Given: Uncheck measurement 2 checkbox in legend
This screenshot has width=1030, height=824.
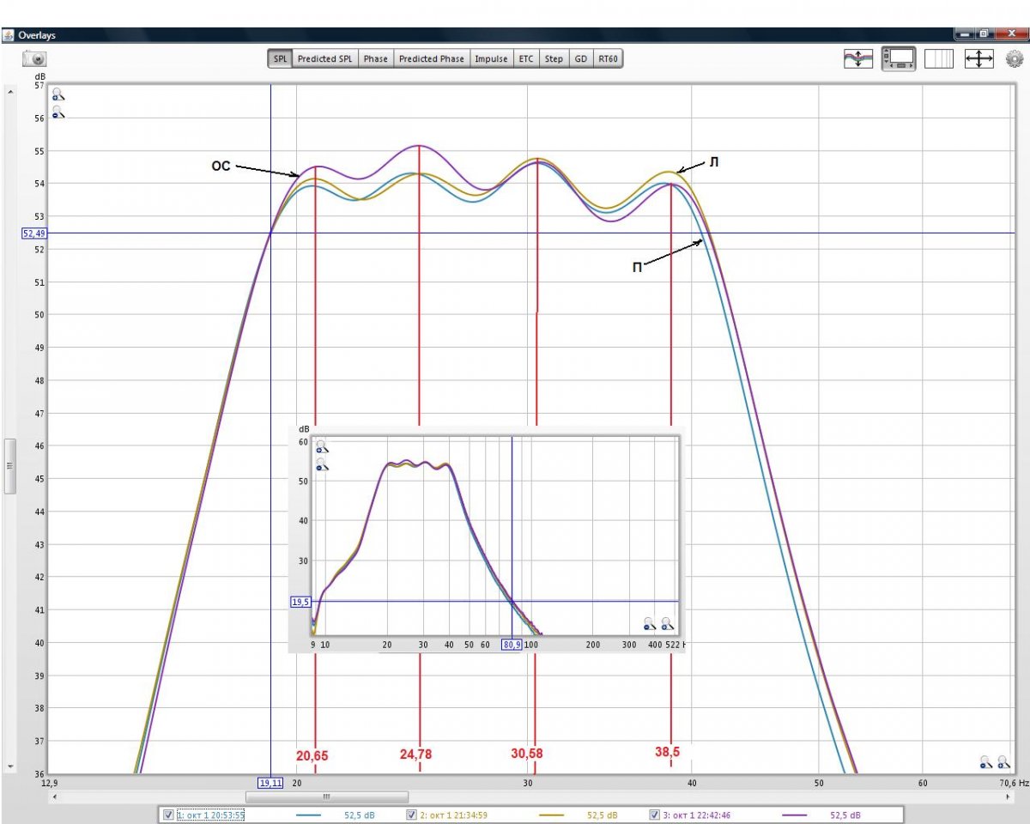Looking at the screenshot, I should 411,815.
